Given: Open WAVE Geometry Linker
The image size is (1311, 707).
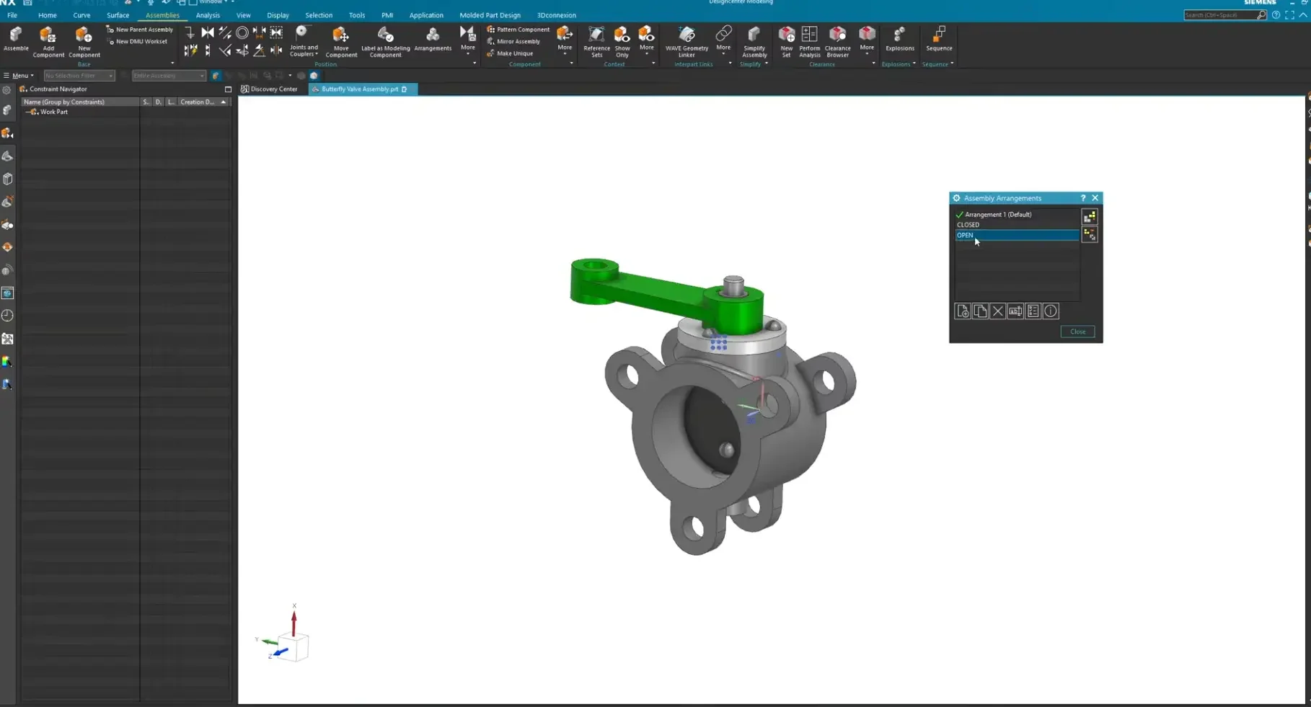Looking at the screenshot, I should click(x=687, y=42).
